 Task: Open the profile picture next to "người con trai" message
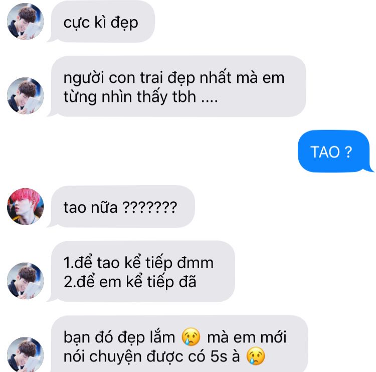coord(26,95)
